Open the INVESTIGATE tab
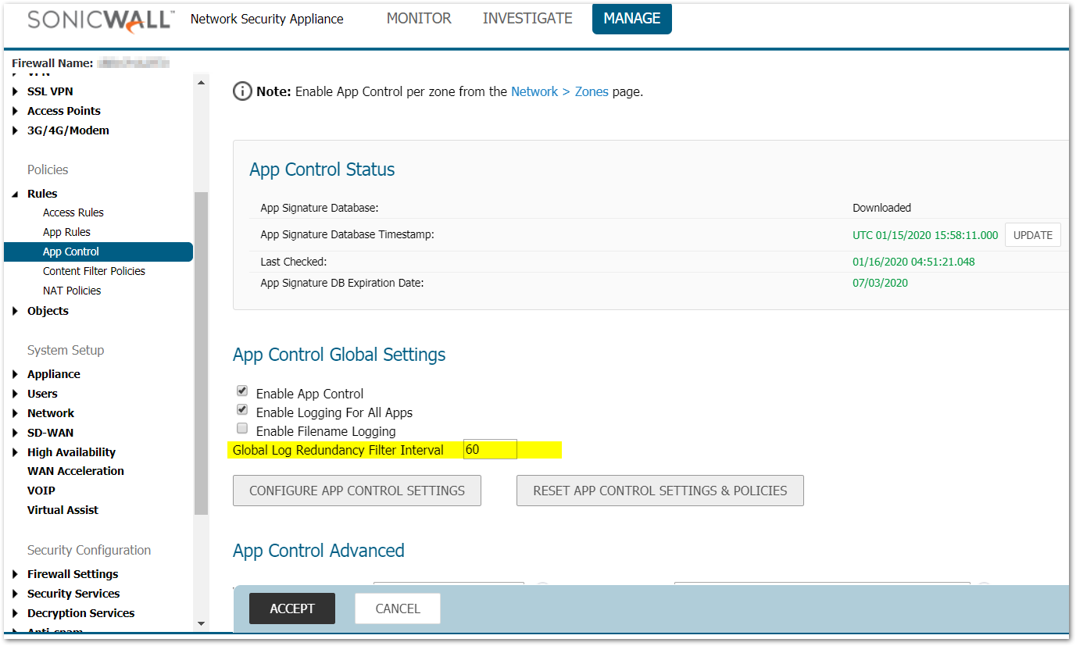The image size is (1076, 646). click(x=527, y=19)
